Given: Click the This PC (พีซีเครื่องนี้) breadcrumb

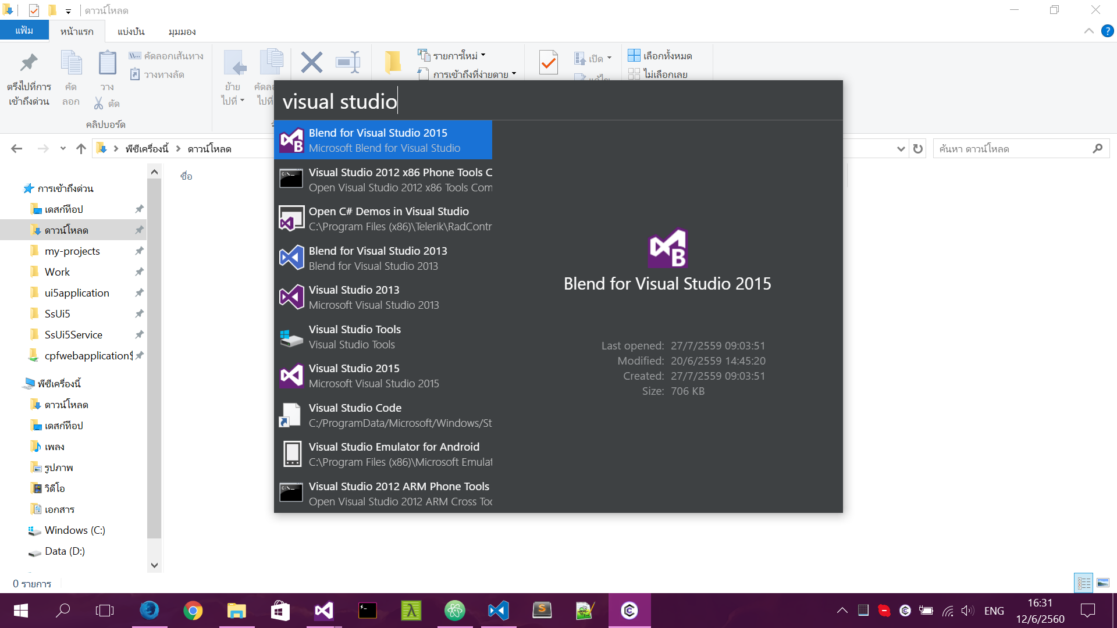Looking at the screenshot, I should coord(147,149).
